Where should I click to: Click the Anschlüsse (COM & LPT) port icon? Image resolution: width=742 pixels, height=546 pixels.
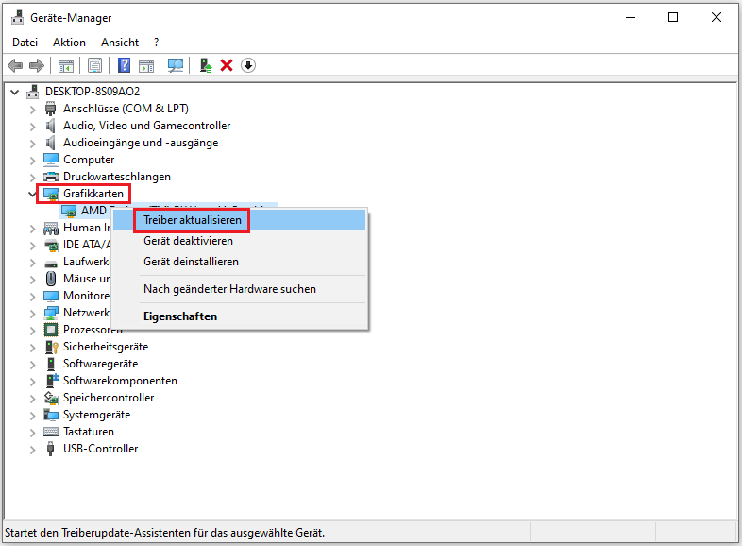tap(51, 109)
